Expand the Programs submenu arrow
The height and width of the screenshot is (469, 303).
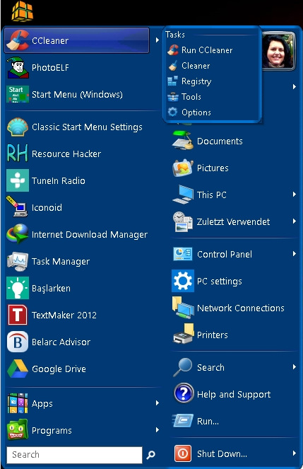[x=158, y=430]
